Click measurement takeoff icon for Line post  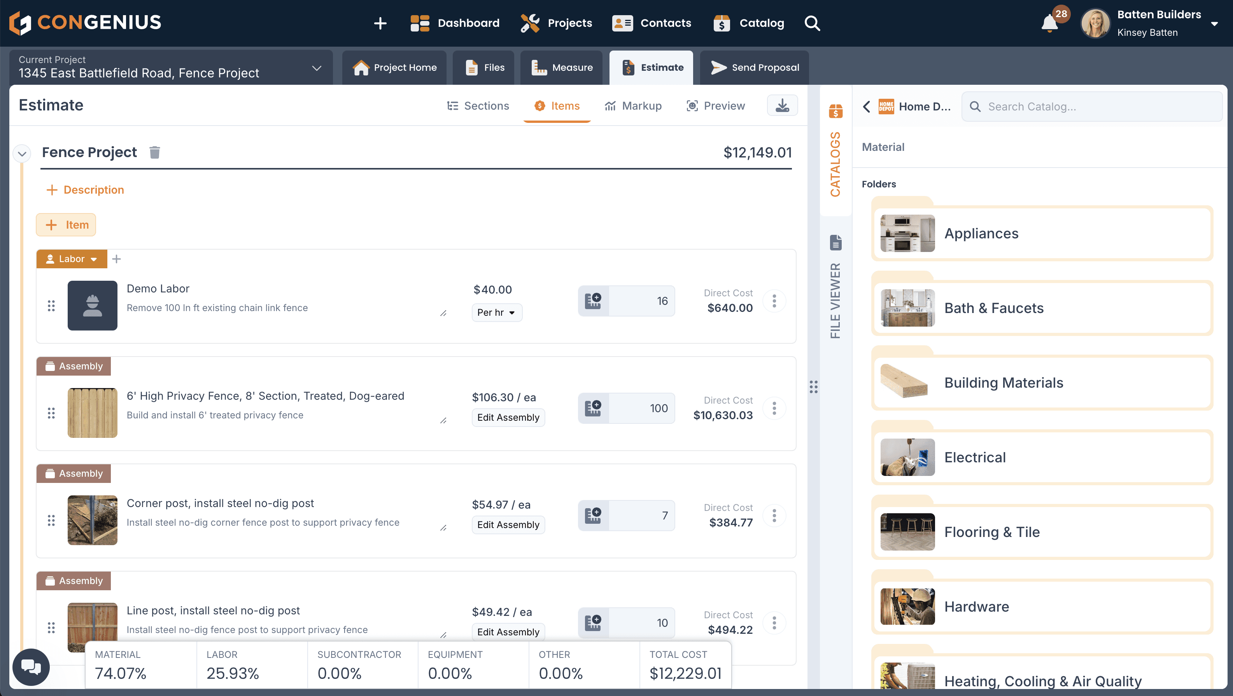(x=593, y=623)
